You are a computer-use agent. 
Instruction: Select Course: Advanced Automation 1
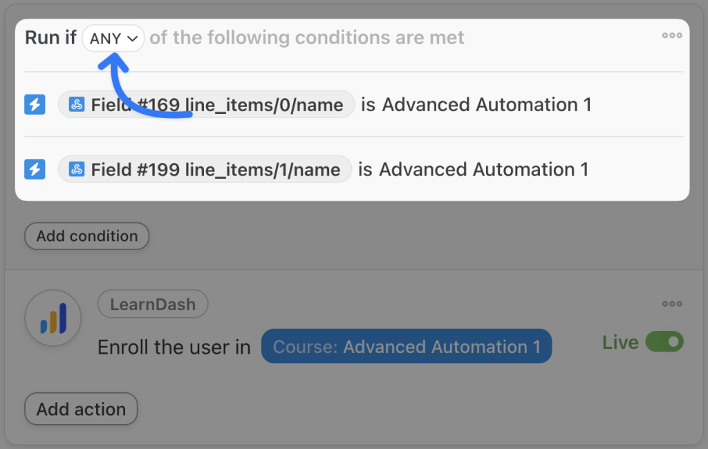click(406, 346)
